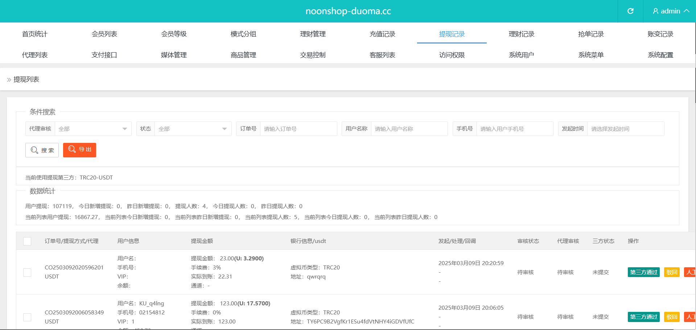
Task: Expand the admin account menu caret
Action: tap(687, 11)
